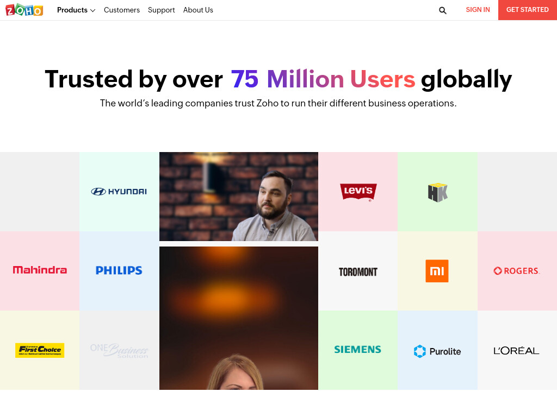Click the Rogers logo tile
The width and height of the screenshot is (557, 417).
point(517,271)
